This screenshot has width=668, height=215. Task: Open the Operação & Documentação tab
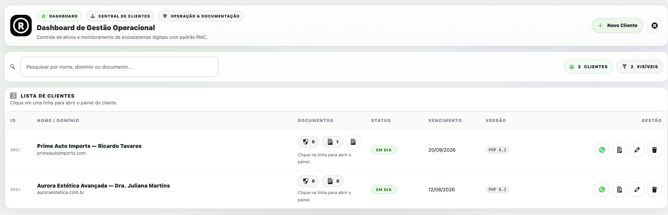pos(201,16)
